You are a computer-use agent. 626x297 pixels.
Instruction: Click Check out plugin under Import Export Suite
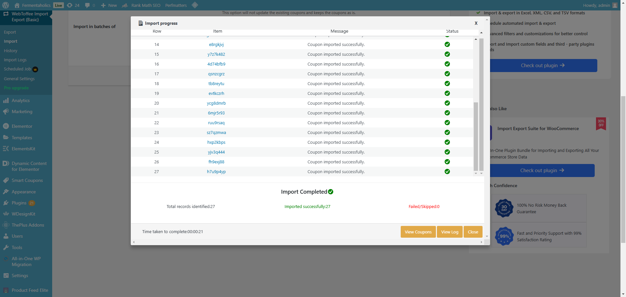click(542, 171)
